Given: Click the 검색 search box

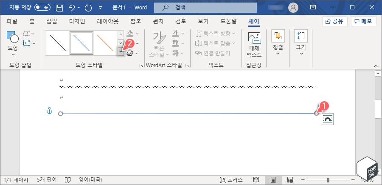Looking at the screenshot, I should pos(205,8).
